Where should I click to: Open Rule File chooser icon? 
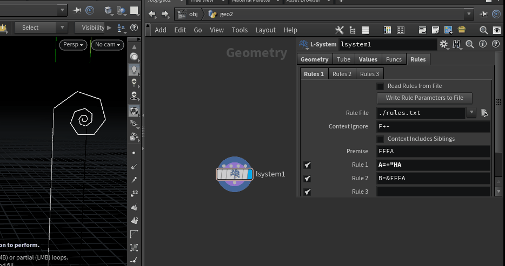pyautogui.click(x=484, y=113)
